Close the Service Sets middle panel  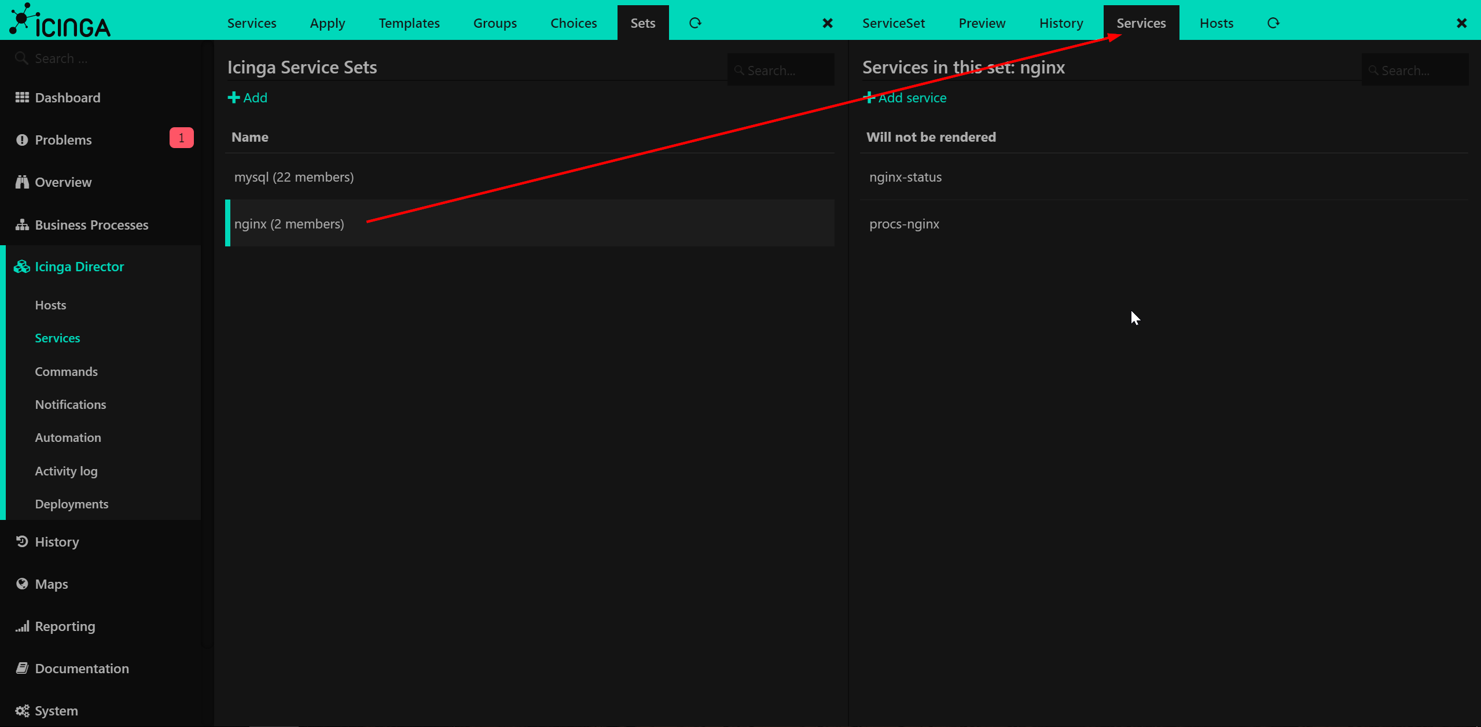(827, 23)
